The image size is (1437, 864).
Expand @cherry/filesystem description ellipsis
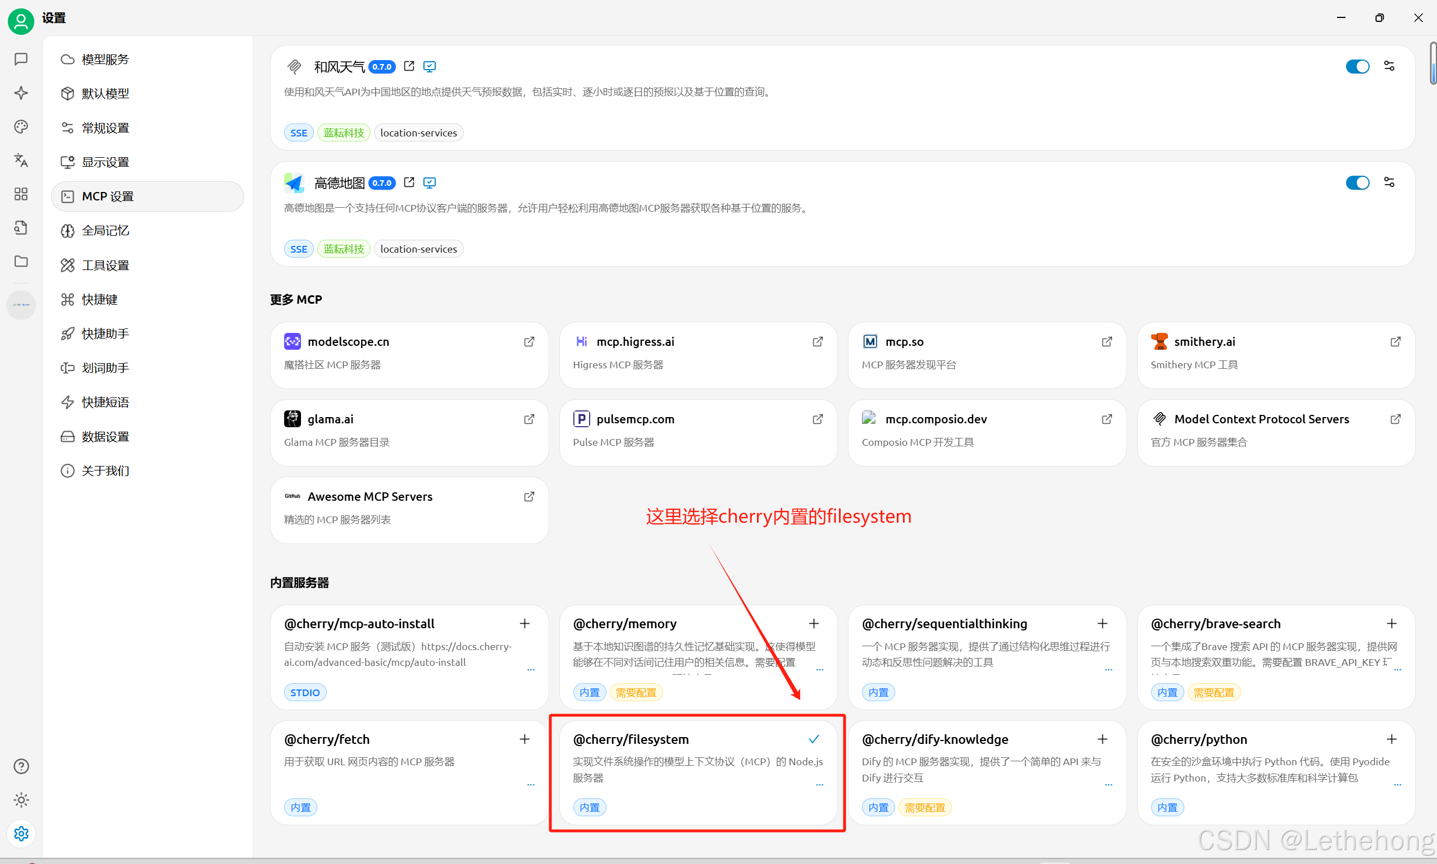point(819,785)
